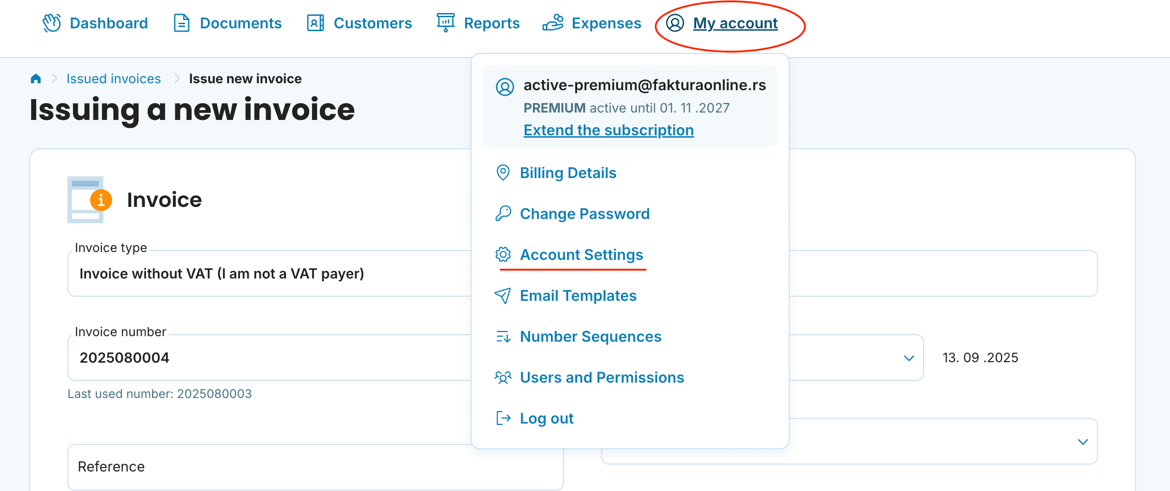Go to Issued invoices breadcrumb link
The width and height of the screenshot is (1170, 491).
click(x=113, y=79)
